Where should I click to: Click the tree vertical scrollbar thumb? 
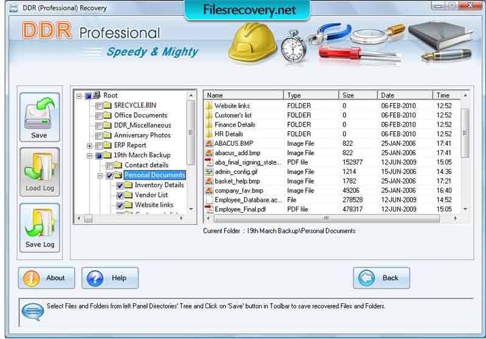tap(191, 132)
